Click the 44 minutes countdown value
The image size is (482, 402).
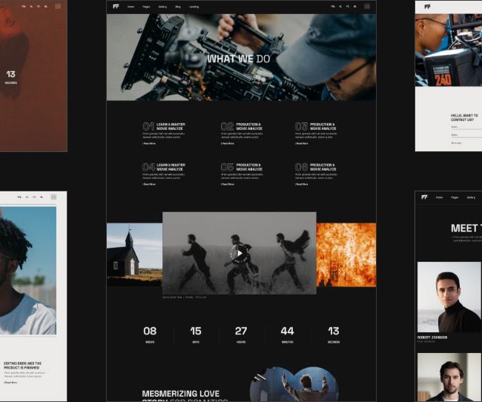287,331
